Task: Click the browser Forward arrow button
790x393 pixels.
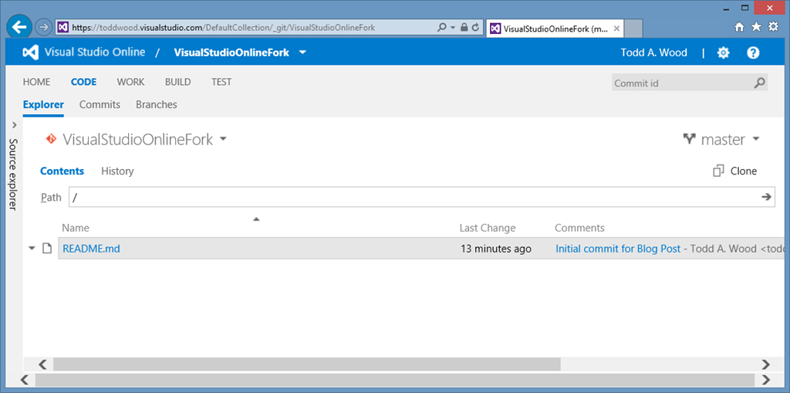Action: pos(44,27)
